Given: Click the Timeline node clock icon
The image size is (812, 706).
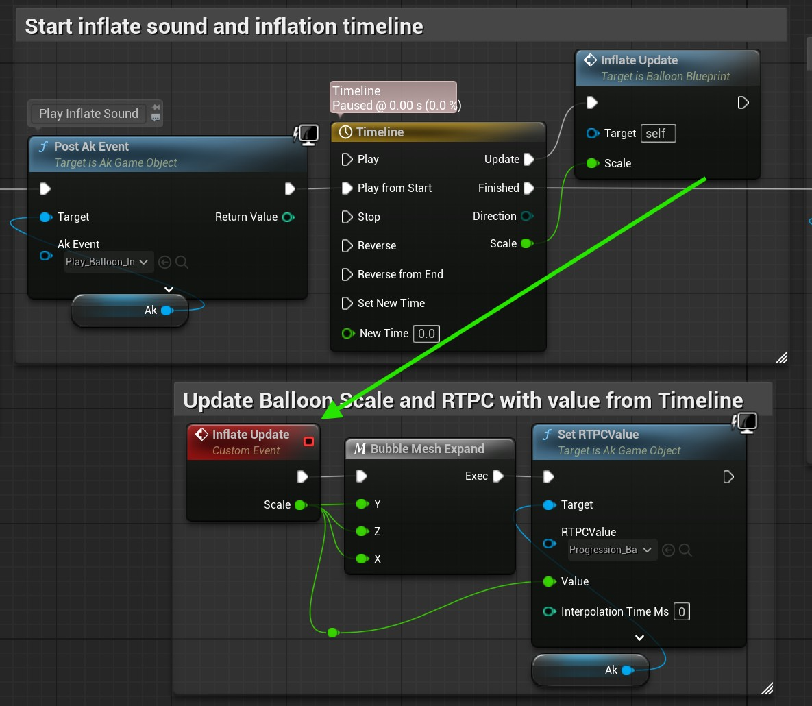Looking at the screenshot, I should point(346,132).
